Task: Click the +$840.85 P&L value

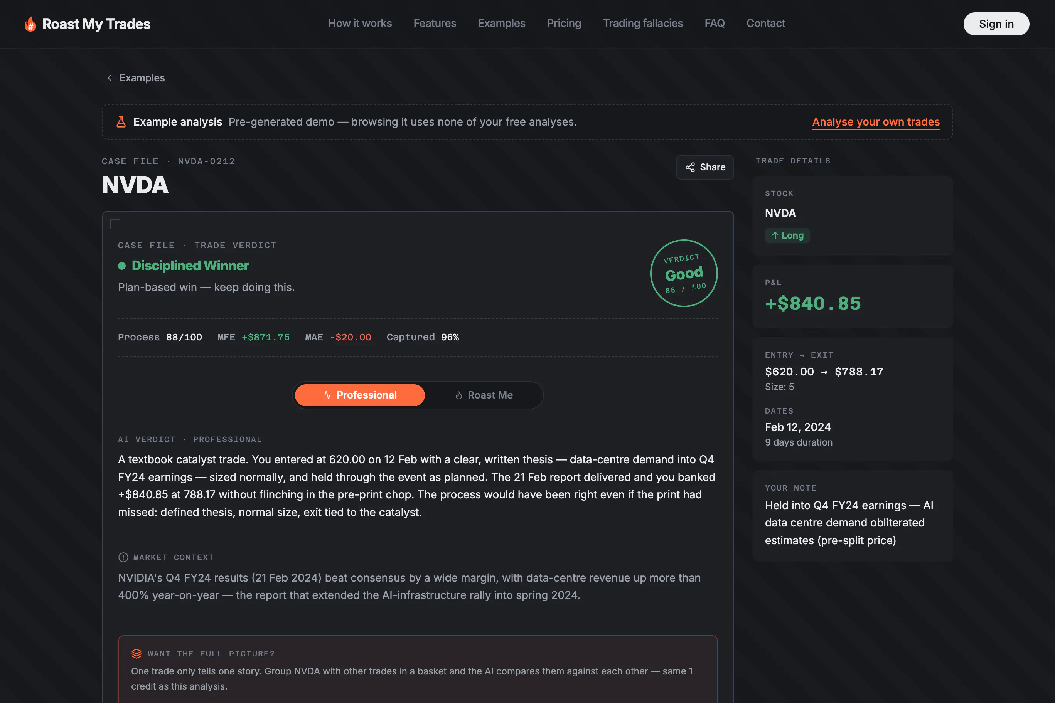Action: tap(813, 304)
